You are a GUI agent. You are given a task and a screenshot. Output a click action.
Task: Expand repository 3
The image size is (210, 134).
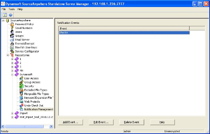(x=12, y=67)
